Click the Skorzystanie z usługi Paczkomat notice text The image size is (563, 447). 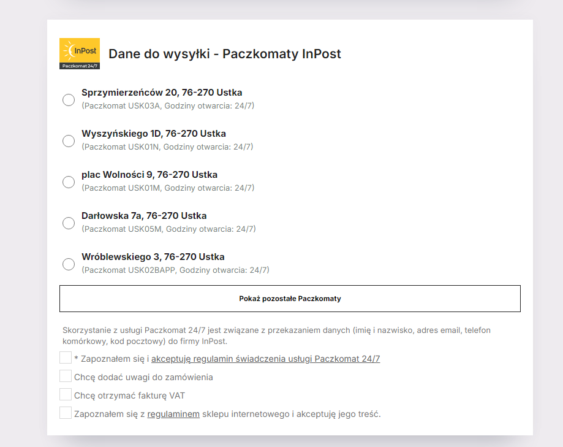click(x=276, y=335)
